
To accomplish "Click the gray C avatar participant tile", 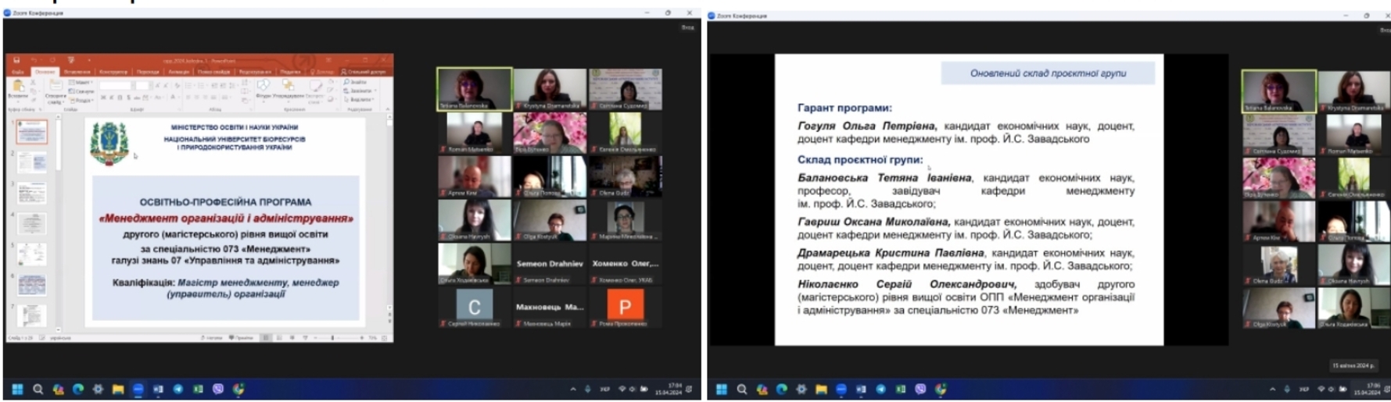I will click(475, 308).
